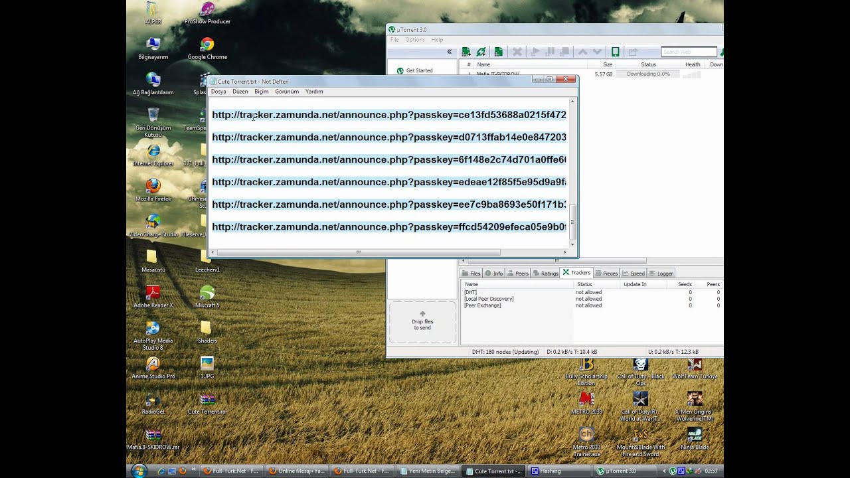Open the Options menu in uTorrent
This screenshot has width=850, height=478.
coord(415,40)
